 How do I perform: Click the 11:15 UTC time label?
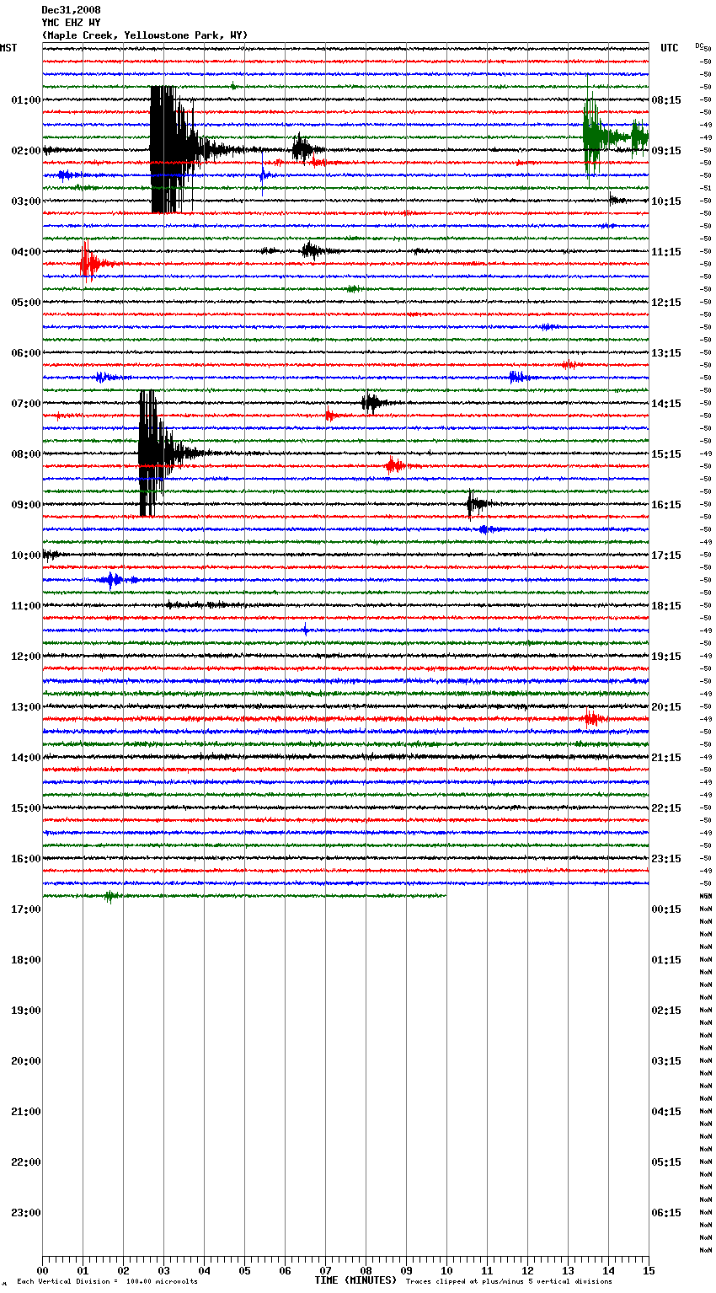click(x=666, y=252)
